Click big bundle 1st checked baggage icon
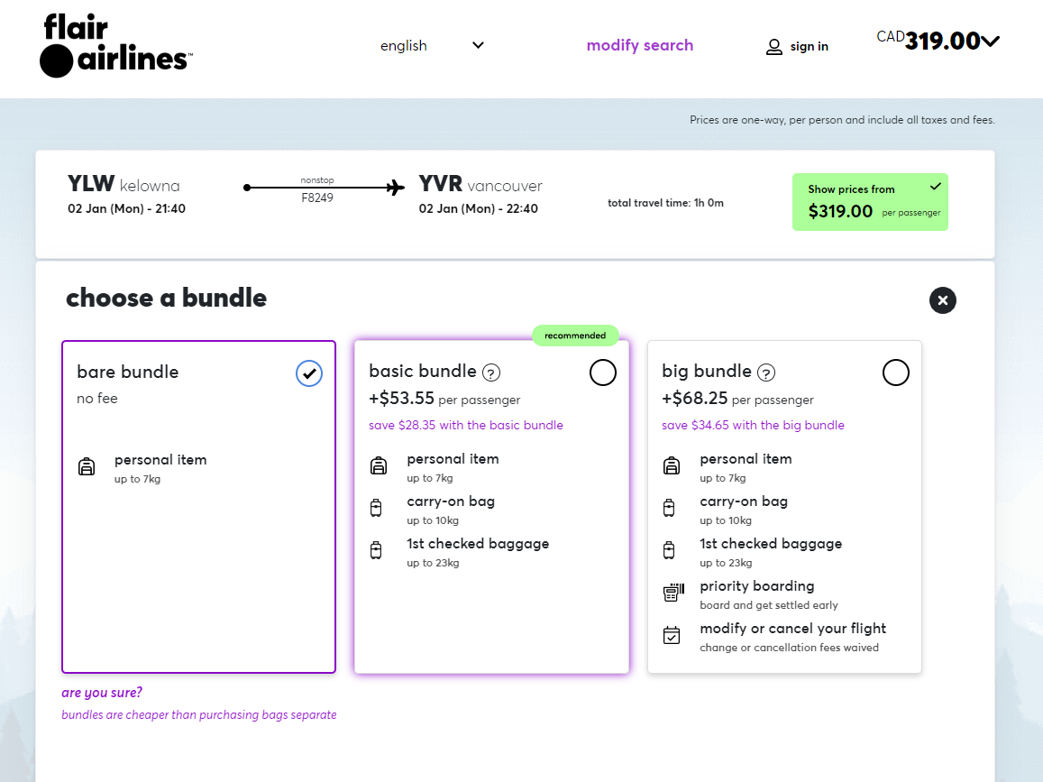 point(669,550)
